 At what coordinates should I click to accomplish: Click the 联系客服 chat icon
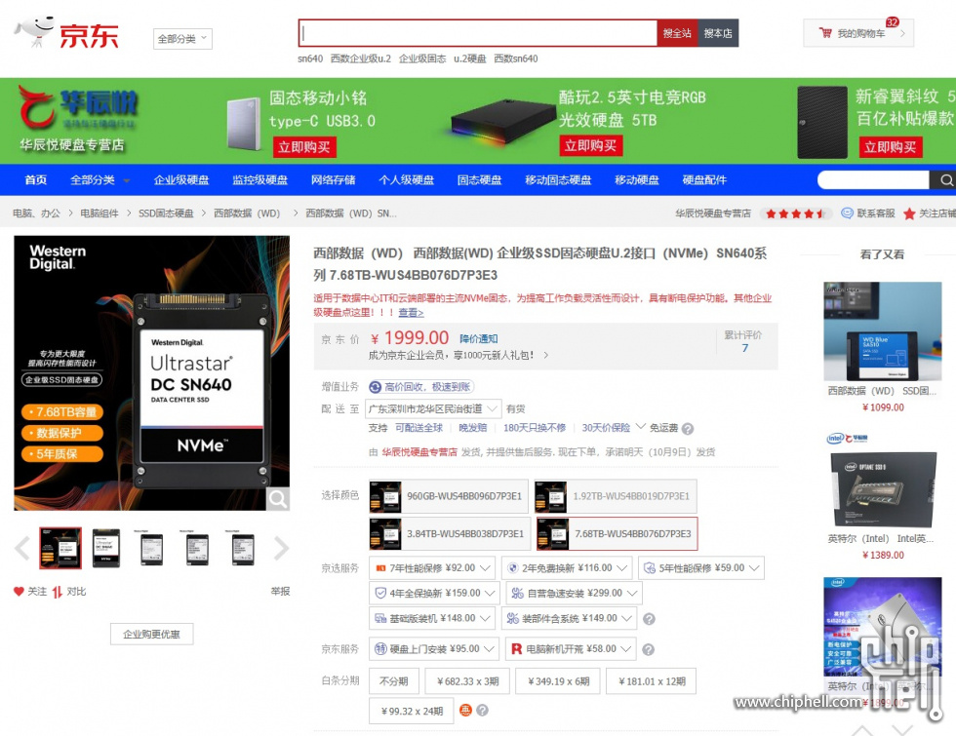click(847, 213)
